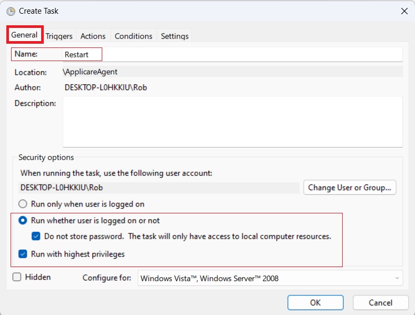Uncheck the Do not store password checkbox
This screenshot has height=315, width=415.
pyautogui.click(x=36, y=237)
